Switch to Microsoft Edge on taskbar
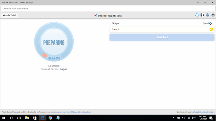 [43, 118]
